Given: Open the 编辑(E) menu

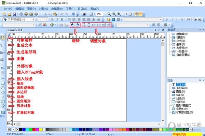Looking at the screenshot, I should 19,9.
